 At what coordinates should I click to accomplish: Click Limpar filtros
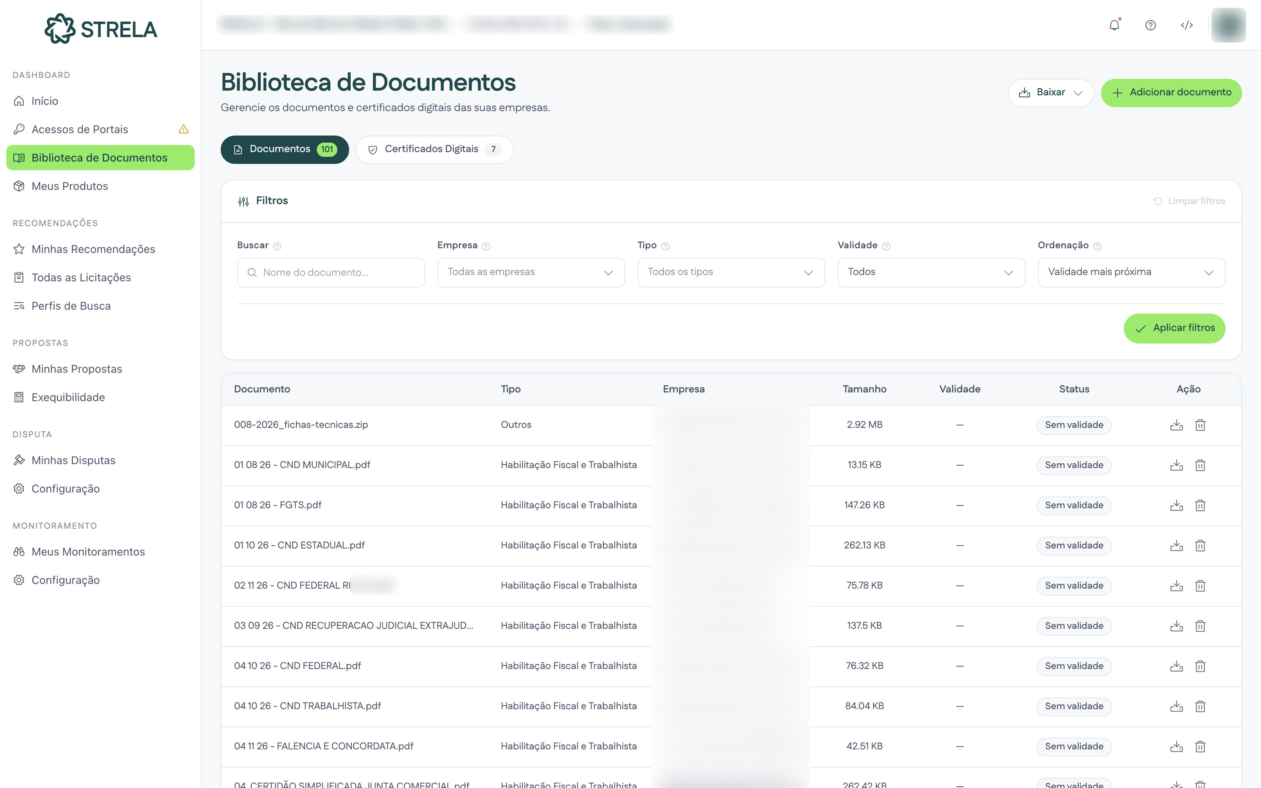pos(1188,201)
